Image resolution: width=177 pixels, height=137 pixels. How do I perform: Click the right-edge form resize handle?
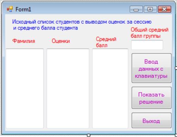176,68
